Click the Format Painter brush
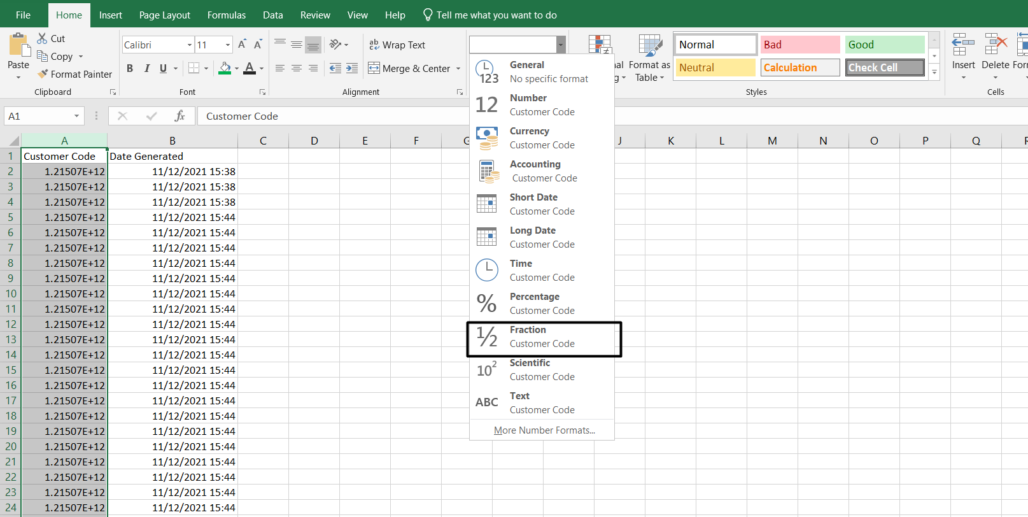The width and height of the screenshot is (1028, 517). 43,74
